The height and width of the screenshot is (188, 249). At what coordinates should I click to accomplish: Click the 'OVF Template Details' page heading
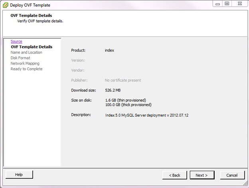click(x=31, y=16)
